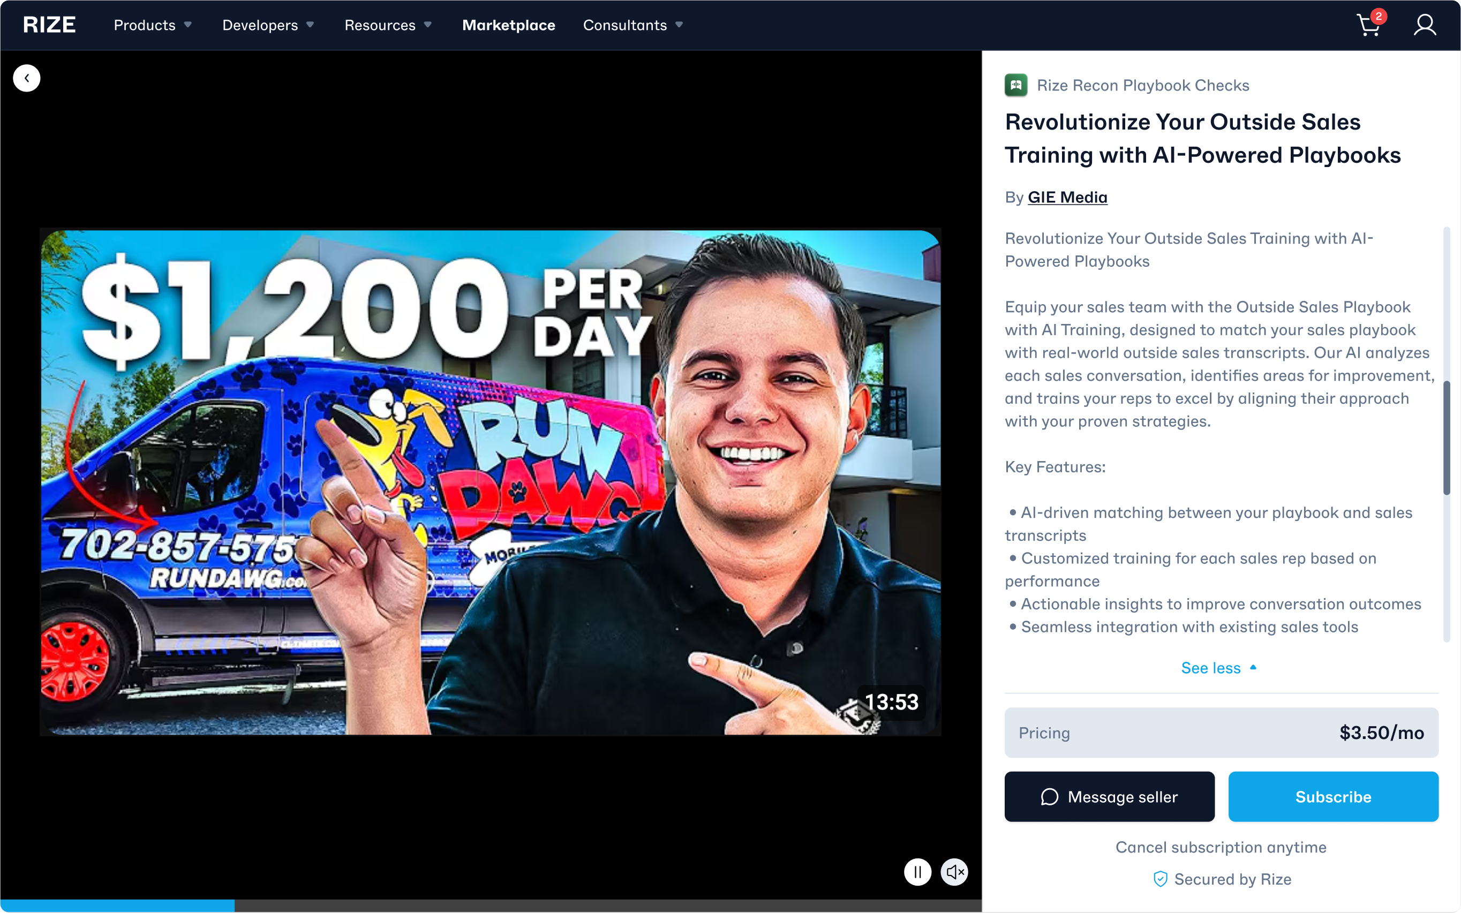
Task: Seek on the video progress bar
Action: (x=491, y=906)
